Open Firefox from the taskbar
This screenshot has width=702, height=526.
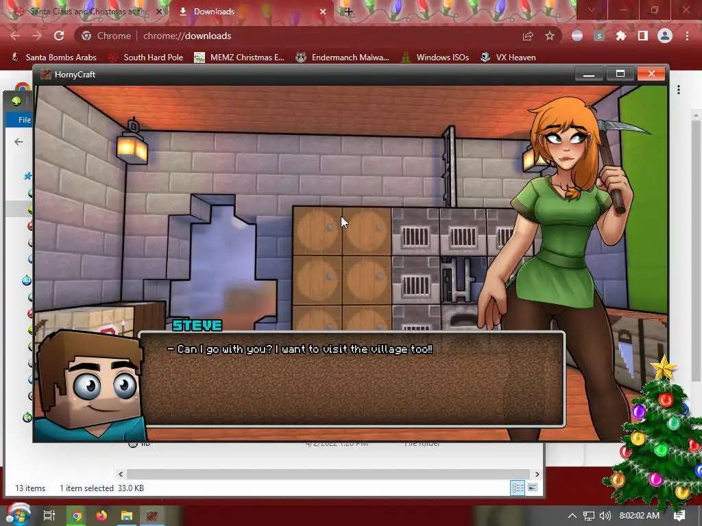tap(101, 516)
